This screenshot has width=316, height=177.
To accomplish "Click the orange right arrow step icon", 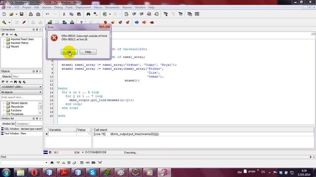I will [144, 22].
